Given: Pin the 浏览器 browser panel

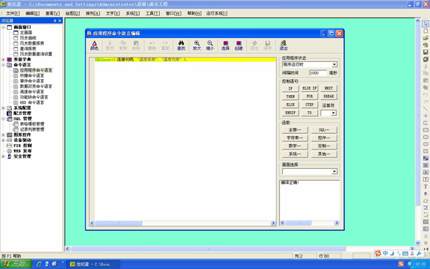Looking at the screenshot, I should click(54, 21).
